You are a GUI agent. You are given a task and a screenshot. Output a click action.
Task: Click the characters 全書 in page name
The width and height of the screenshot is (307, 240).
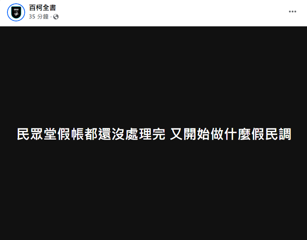pyautogui.click(x=49, y=8)
